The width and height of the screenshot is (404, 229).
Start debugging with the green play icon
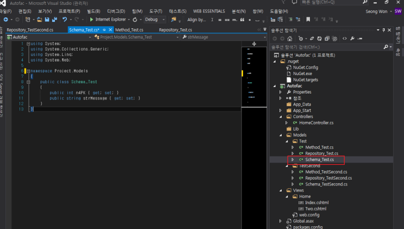[91, 20]
